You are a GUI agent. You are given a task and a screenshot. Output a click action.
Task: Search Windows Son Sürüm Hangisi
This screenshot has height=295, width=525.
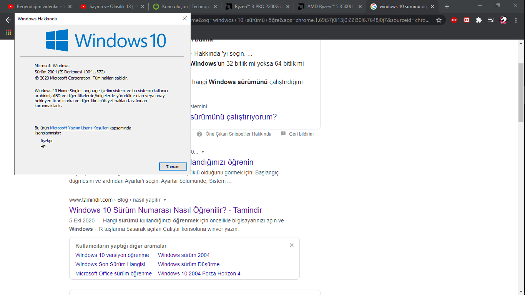point(110,264)
